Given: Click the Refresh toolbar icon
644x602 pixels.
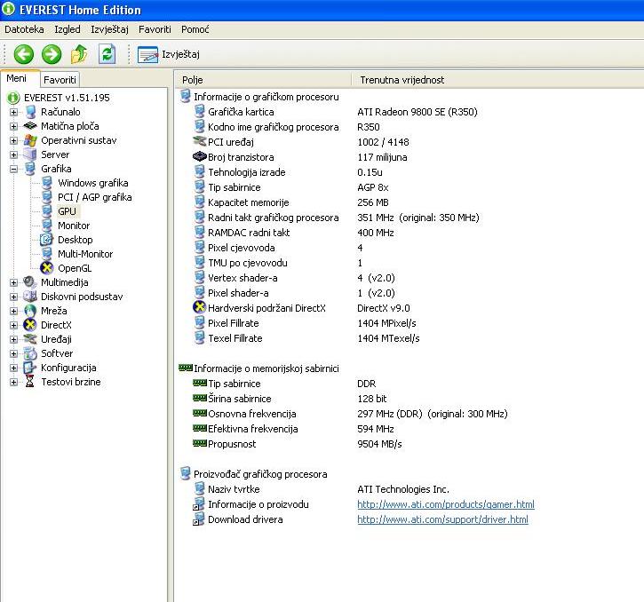Looking at the screenshot, I should [x=107, y=54].
